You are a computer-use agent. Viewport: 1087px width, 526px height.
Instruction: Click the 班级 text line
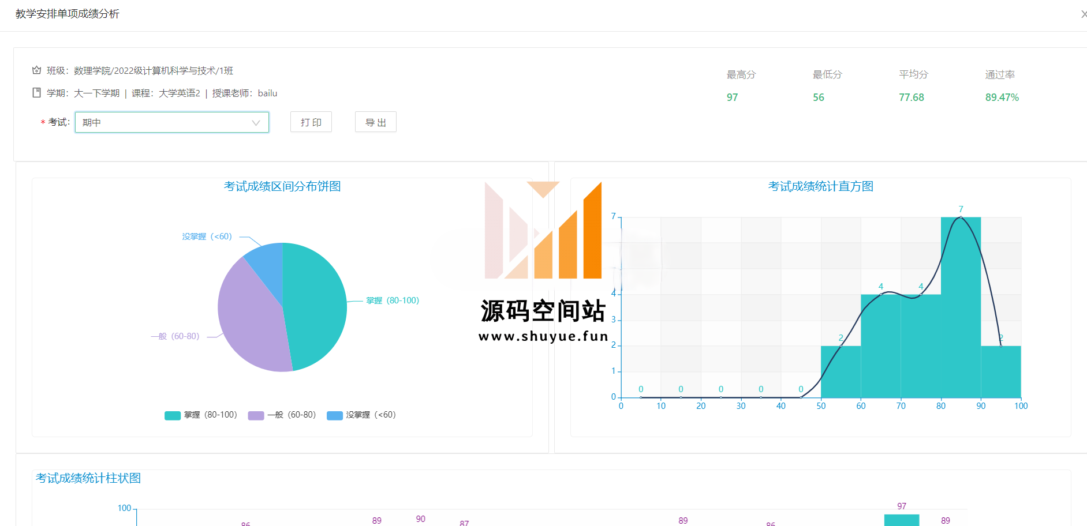(140, 70)
